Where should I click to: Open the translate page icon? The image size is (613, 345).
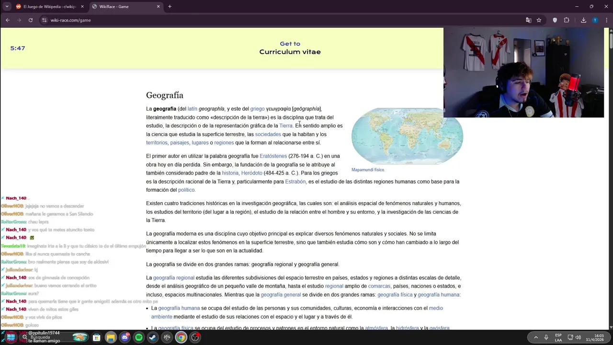coord(529,20)
